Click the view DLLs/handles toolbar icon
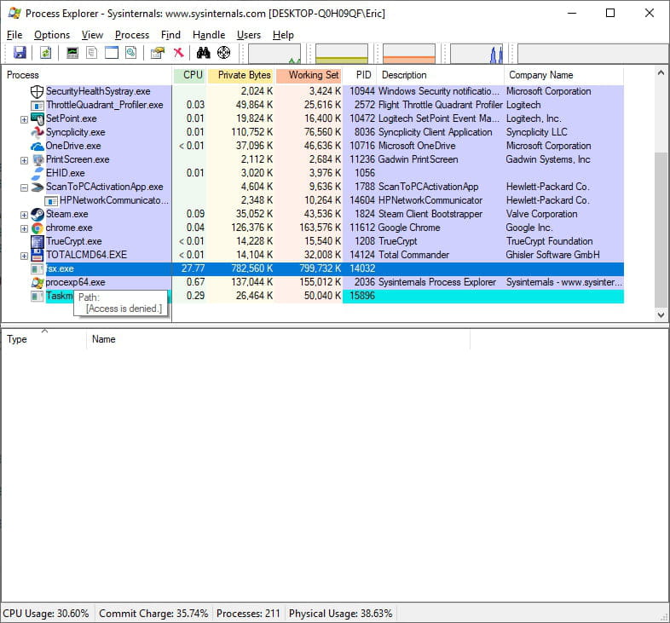The height and width of the screenshot is (623, 670). coord(130,53)
